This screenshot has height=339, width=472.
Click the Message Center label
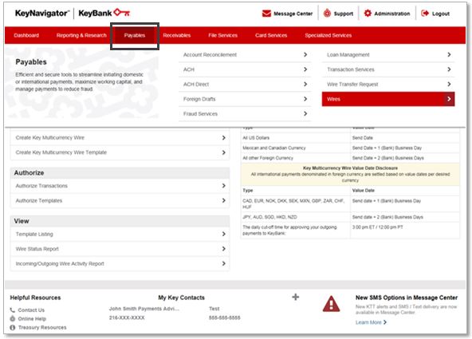(x=293, y=14)
